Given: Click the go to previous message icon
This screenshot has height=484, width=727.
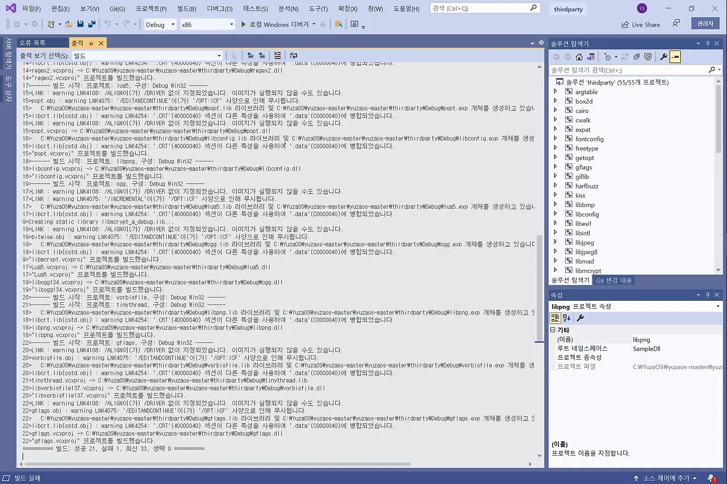Looking at the screenshot, I should pos(250,56).
